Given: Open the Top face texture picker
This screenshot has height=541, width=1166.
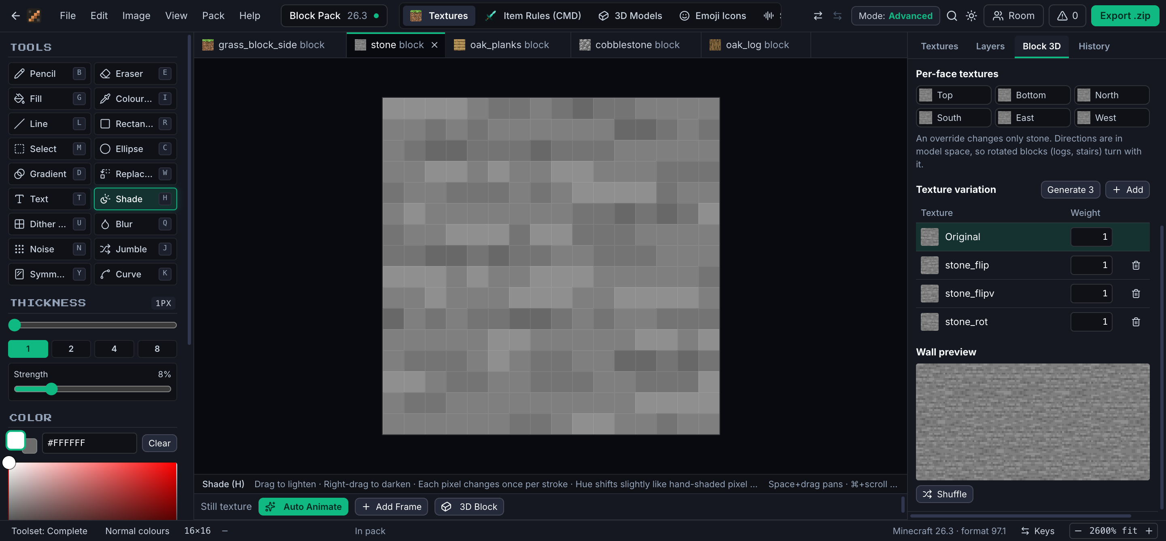Looking at the screenshot, I should pyautogui.click(x=953, y=95).
